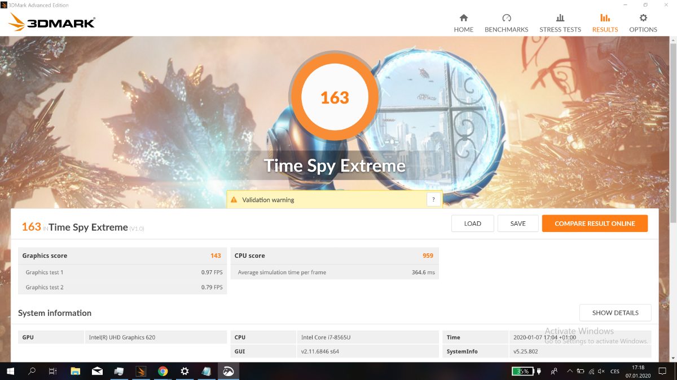Expand system info with Show Details
This screenshot has height=380, width=677.
point(615,312)
